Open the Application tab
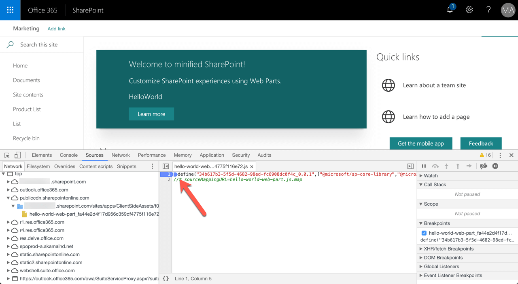The image size is (518, 284). click(212, 155)
